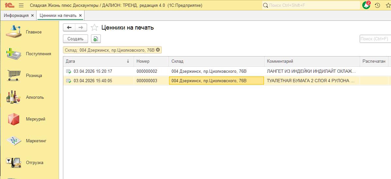Screen dimensions: 391x179
Task: Close the Ценники на печать tab
Action: pyautogui.click(x=80, y=15)
